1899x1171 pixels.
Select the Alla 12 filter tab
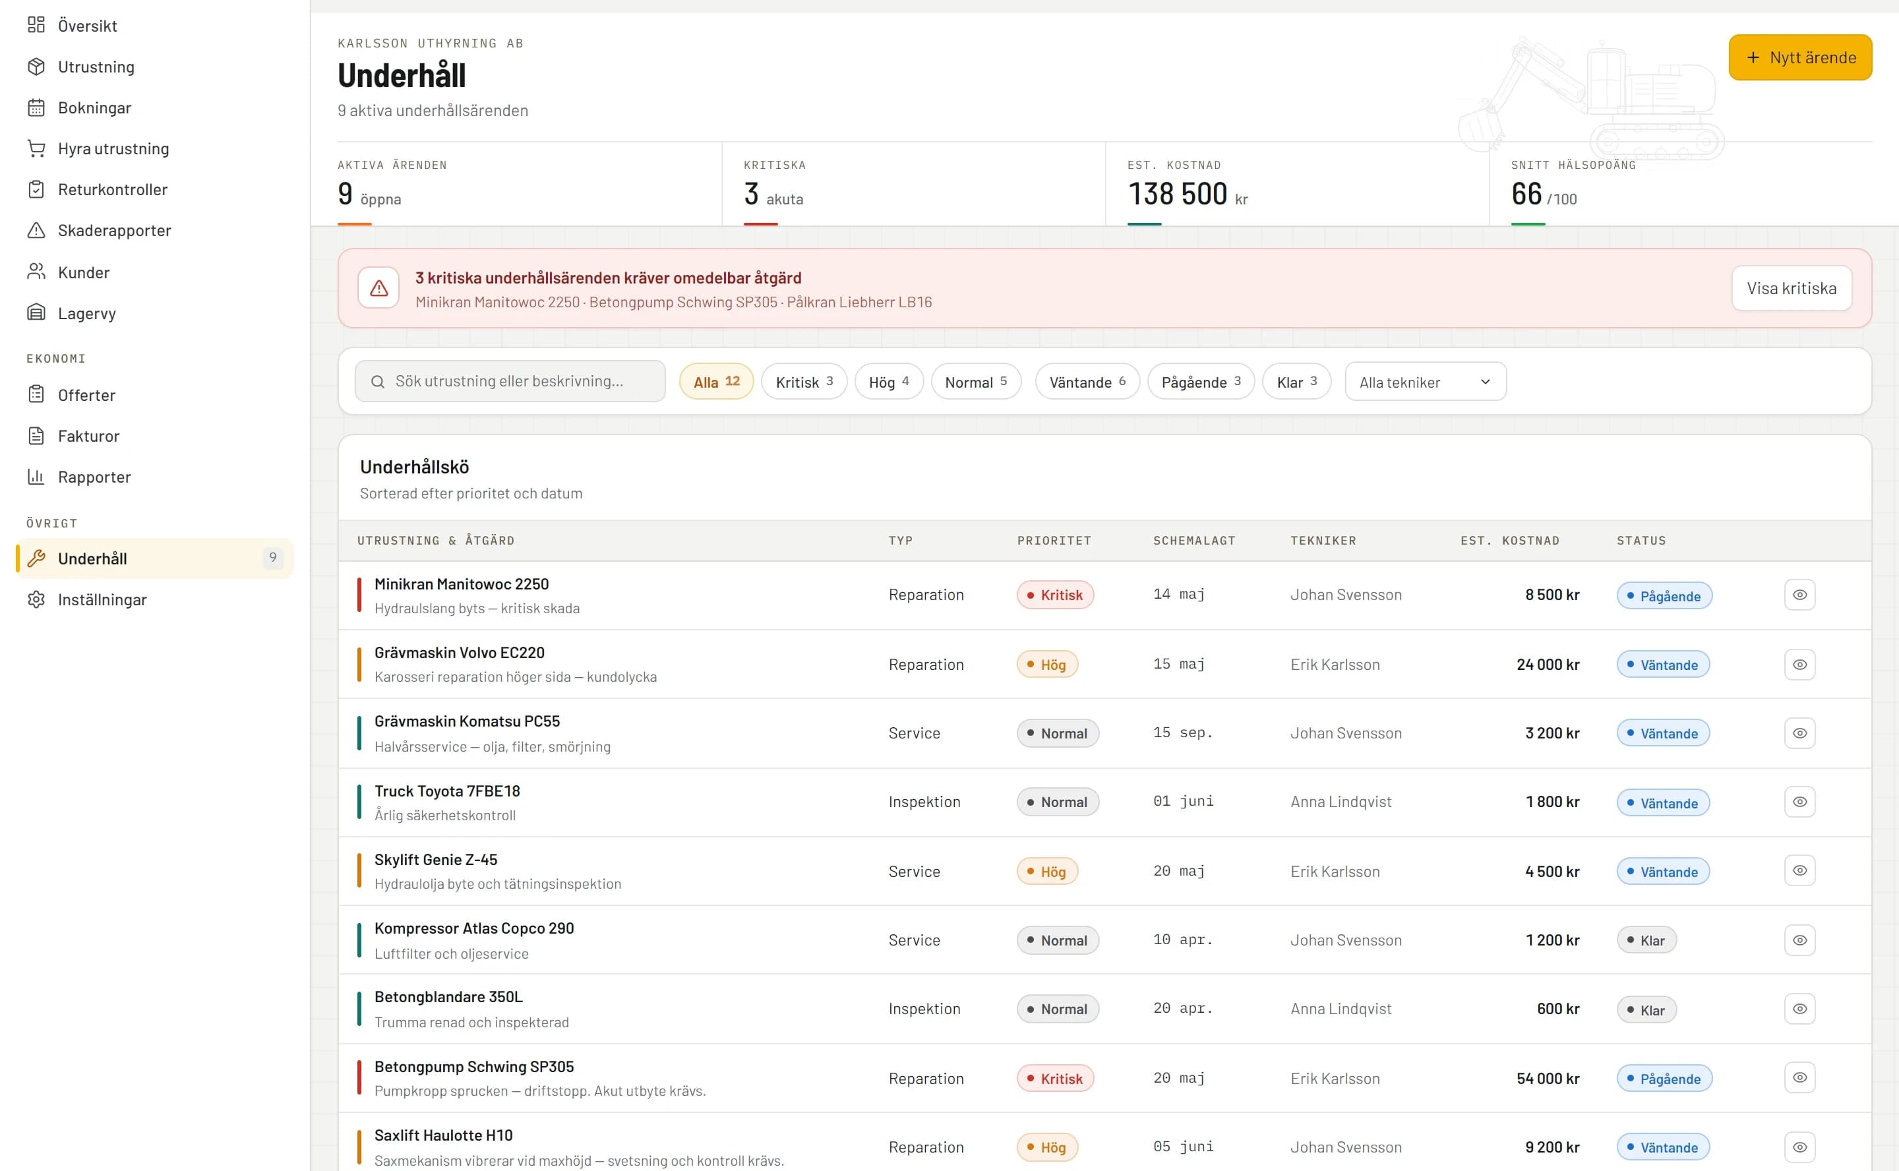pyautogui.click(x=716, y=382)
